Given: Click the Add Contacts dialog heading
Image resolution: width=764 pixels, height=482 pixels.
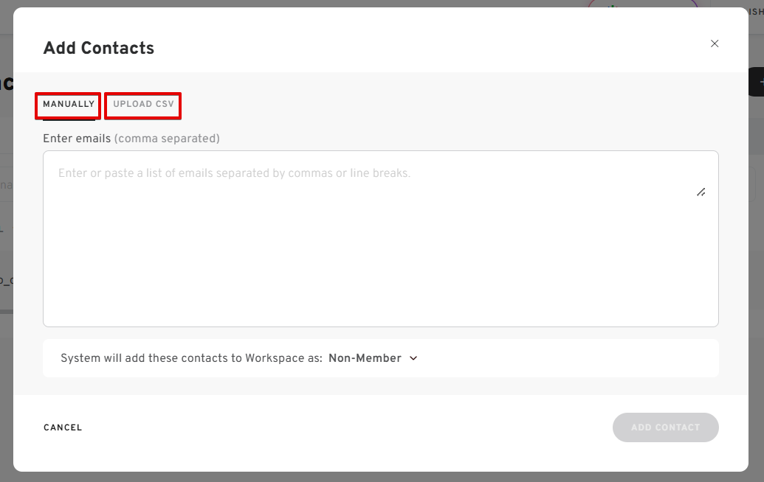Looking at the screenshot, I should pyautogui.click(x=99, y=49).
